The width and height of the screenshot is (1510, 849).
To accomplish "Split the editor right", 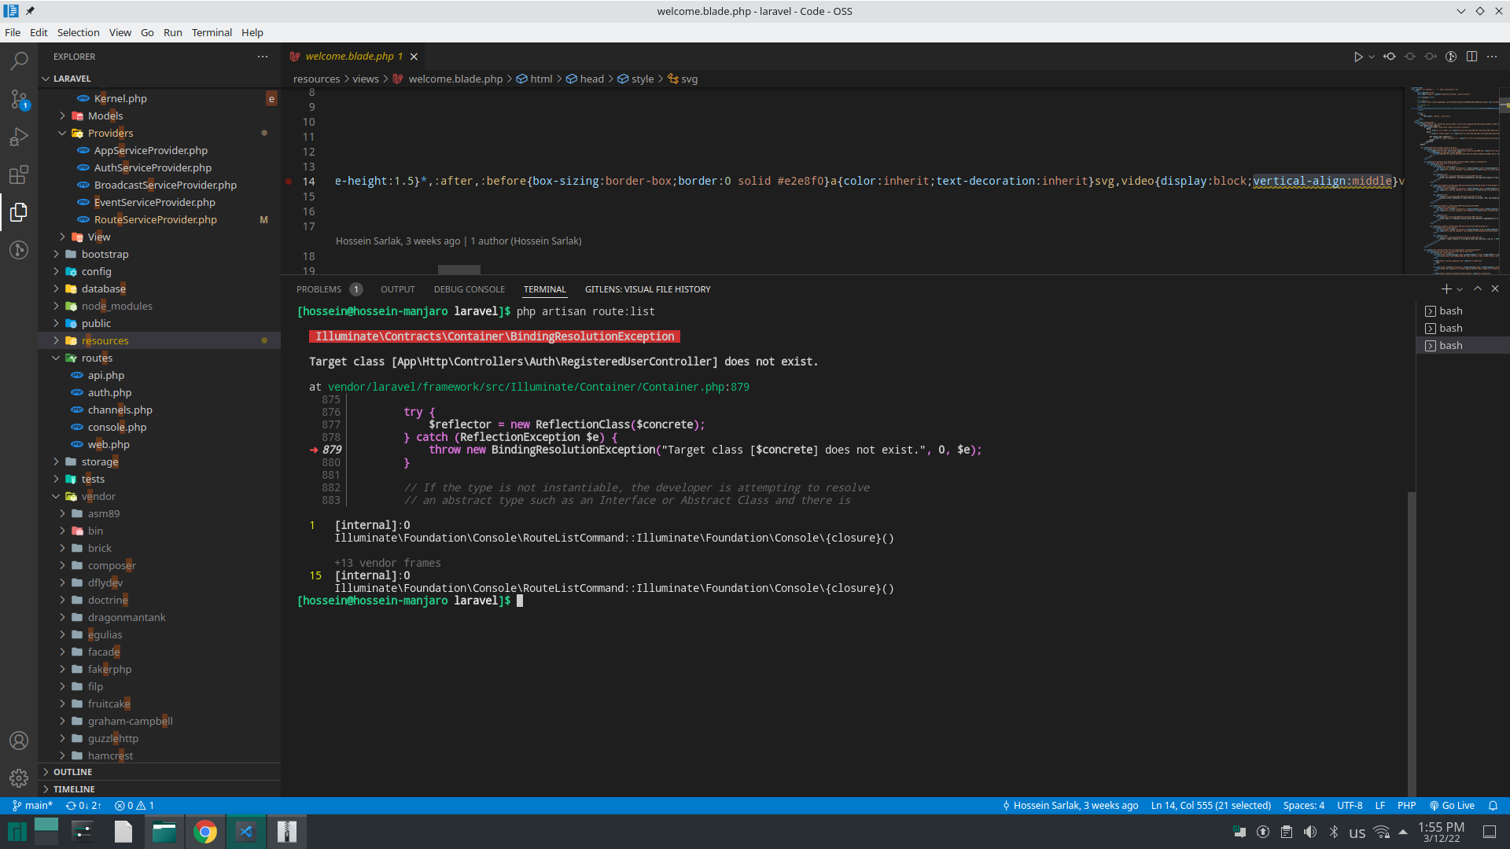I will click(1471, 57).
